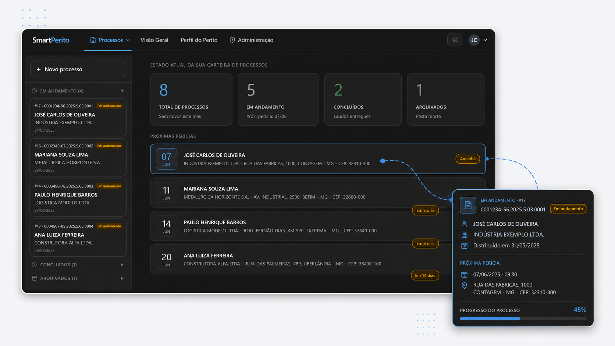The width and height of the screenshot is (615, 346).
Task: Click the clock icon beside Em Andamento
Action: [x=34, y=91]
